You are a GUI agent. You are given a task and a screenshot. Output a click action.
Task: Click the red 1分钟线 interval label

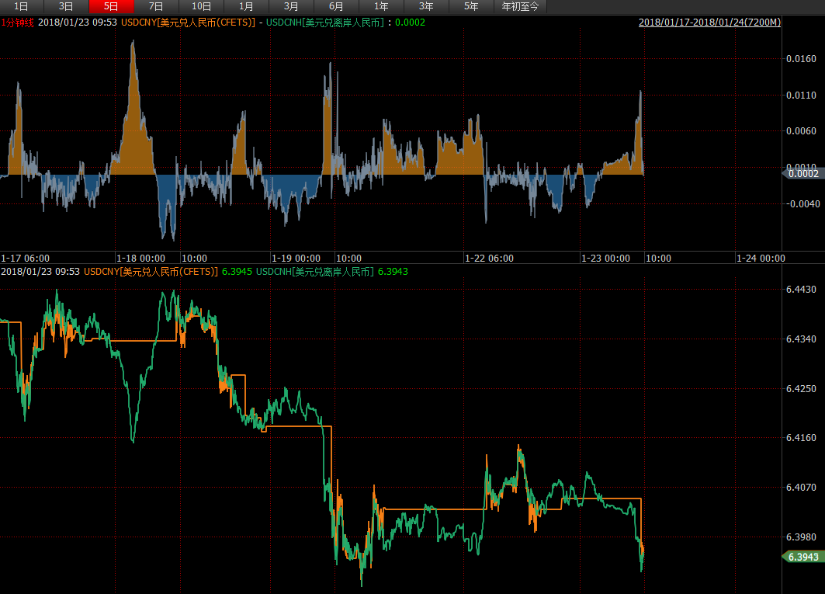tap(17, 23)
